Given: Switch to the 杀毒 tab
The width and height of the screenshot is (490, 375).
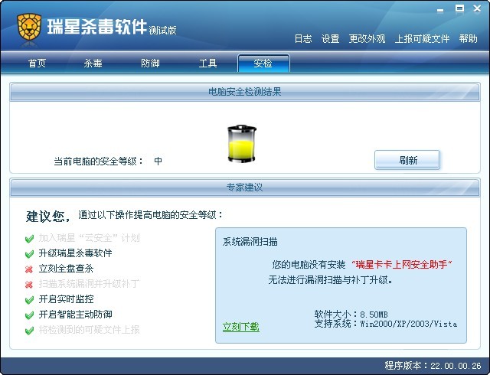Looking at the screenshot, I should click(93, 64).
